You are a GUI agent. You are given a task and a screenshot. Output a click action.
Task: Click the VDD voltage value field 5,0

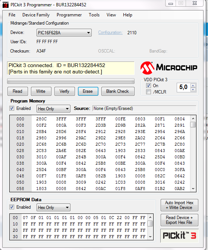pyautogui.click(x=184, y=88)
